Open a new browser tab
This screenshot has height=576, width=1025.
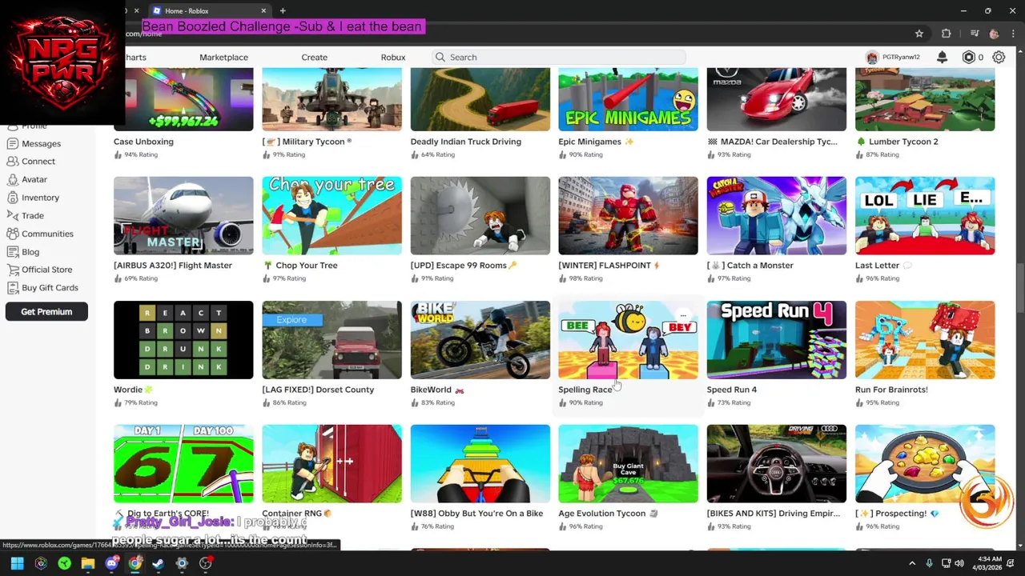[283, 10]
